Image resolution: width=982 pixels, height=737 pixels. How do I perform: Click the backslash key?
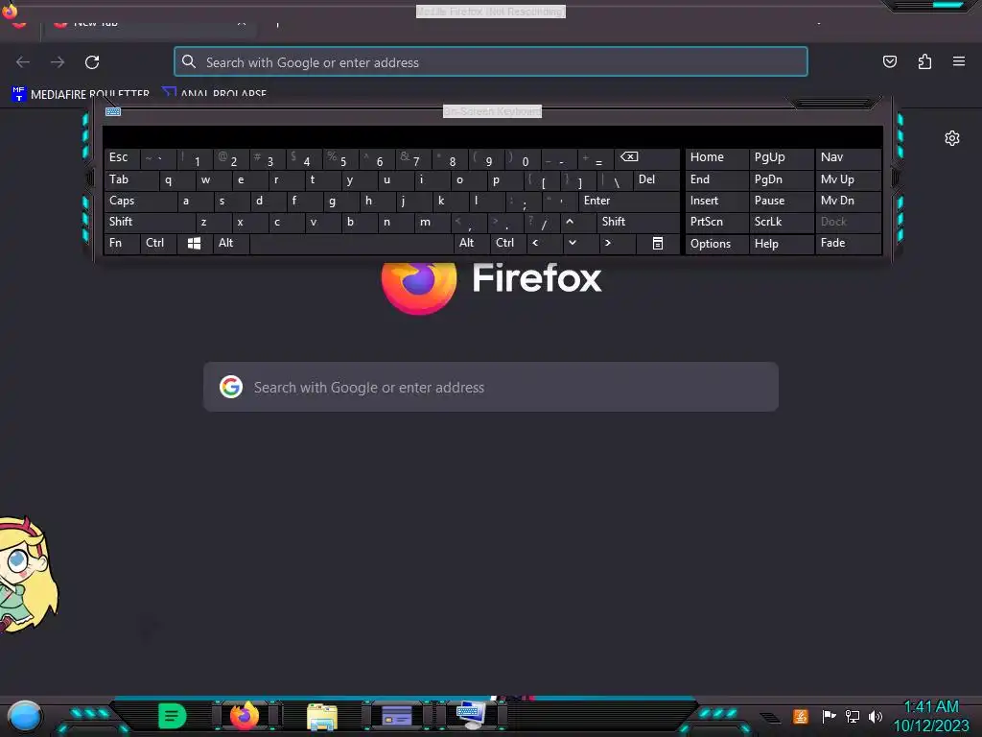615,180
